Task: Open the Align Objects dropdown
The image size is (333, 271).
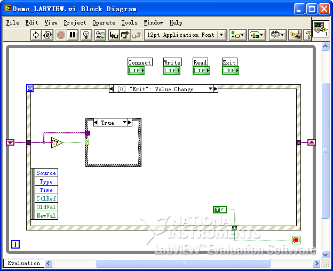Action: (x=237, y=35)
